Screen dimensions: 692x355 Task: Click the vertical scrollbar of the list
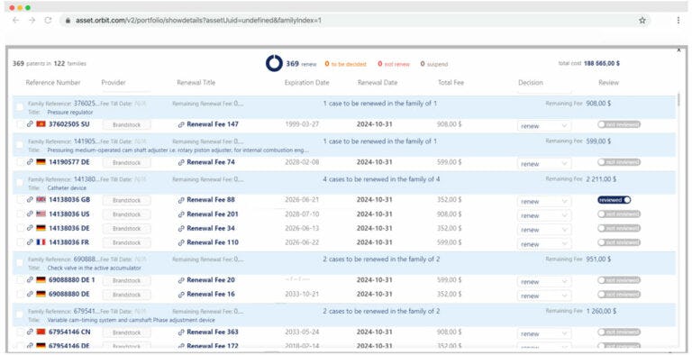coord(678,99)
